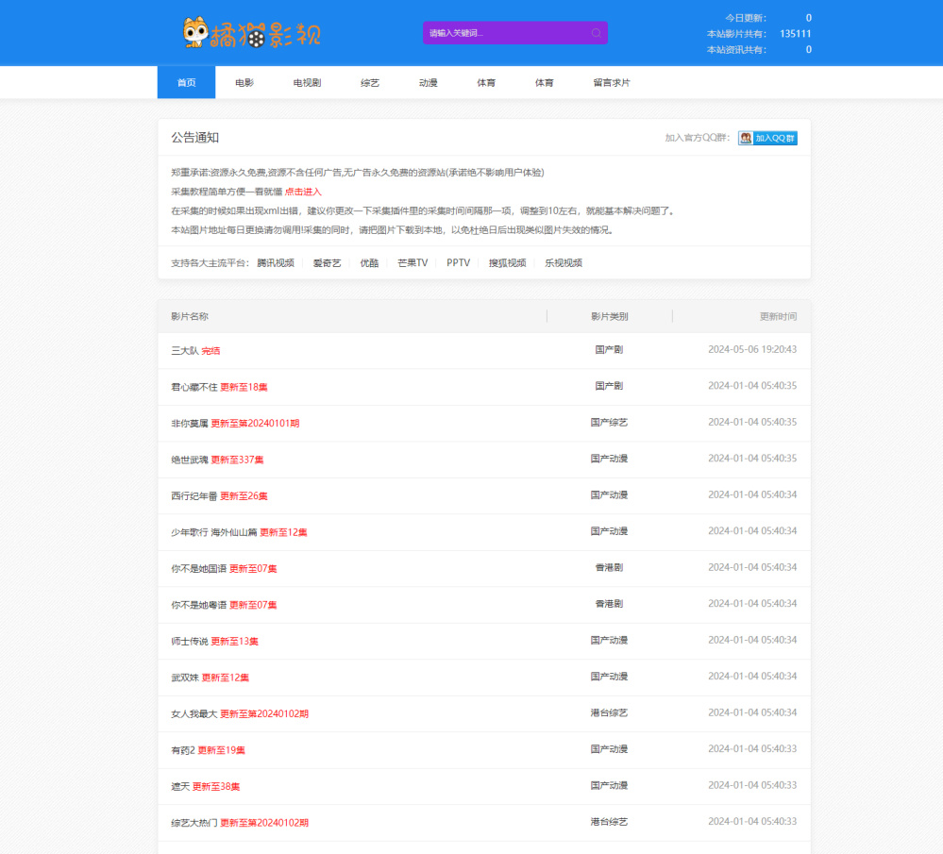Go to the 综艺 variety tab
This screenshot has width=943, height=854.
pyautogui.click(x=370, y=83)
